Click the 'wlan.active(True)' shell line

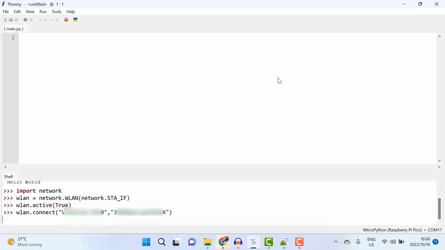pyautogui.click(x=43, y=205)
